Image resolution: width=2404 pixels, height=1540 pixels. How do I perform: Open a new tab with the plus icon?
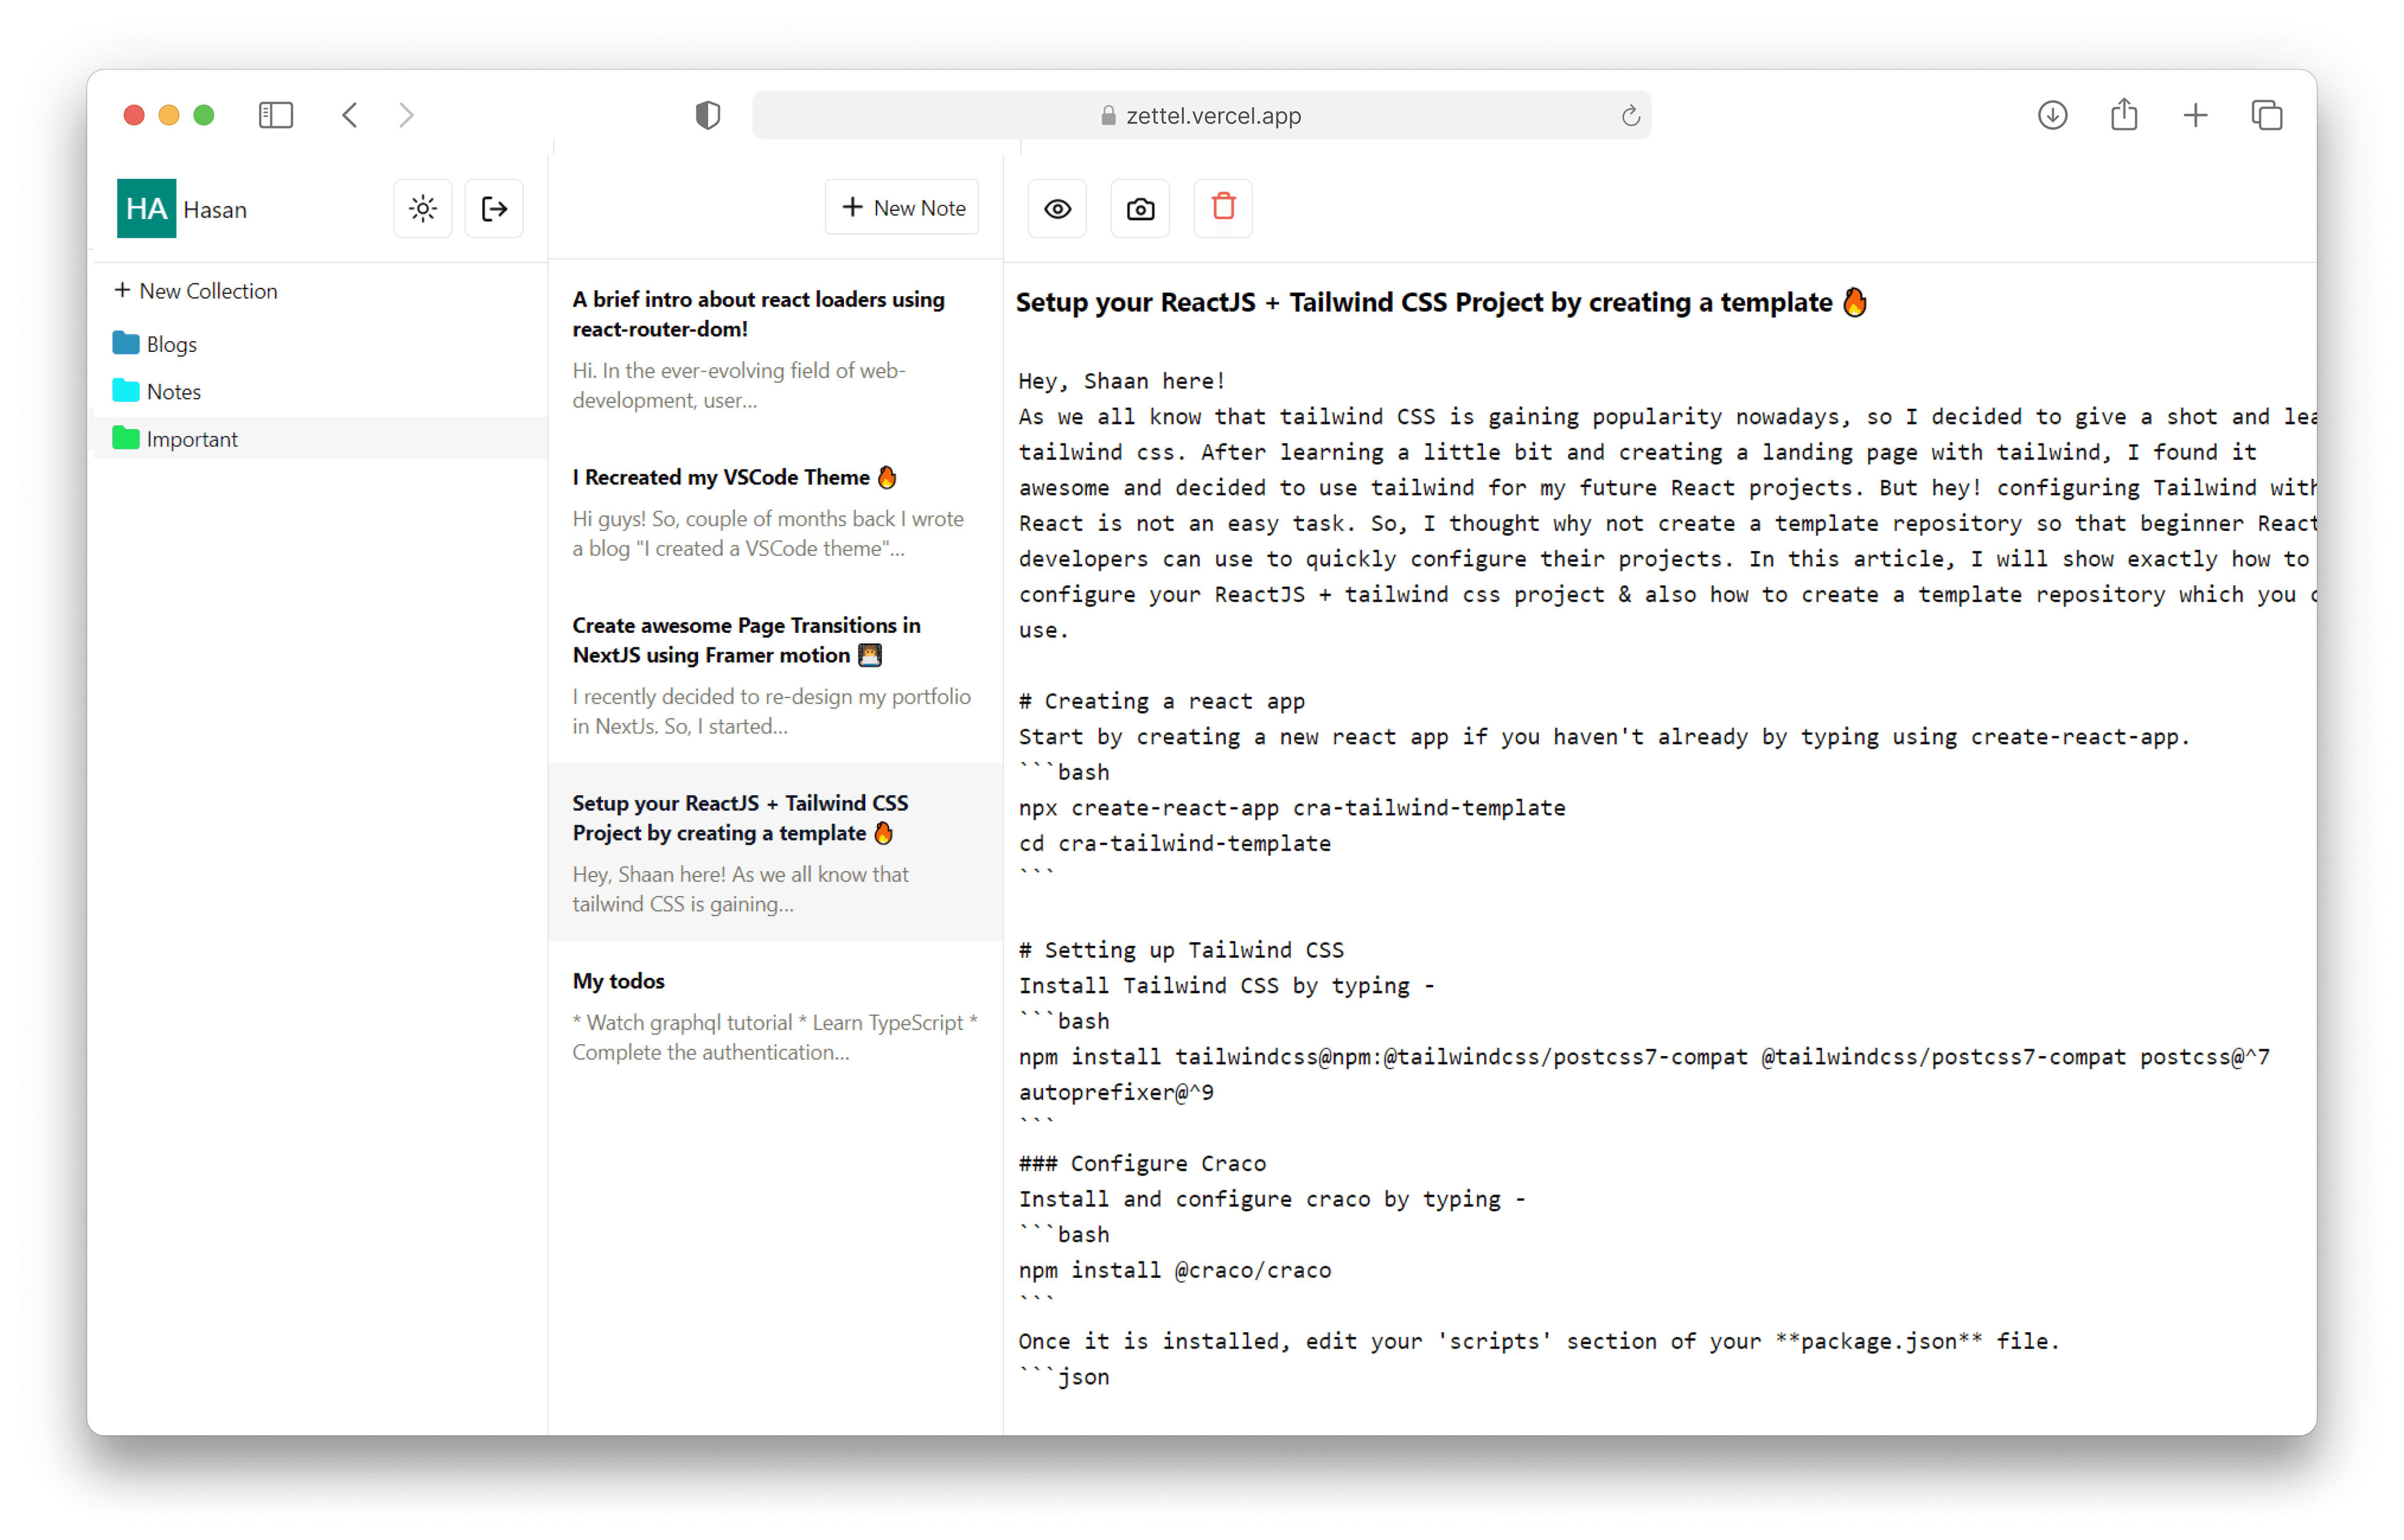point(2195,115)
